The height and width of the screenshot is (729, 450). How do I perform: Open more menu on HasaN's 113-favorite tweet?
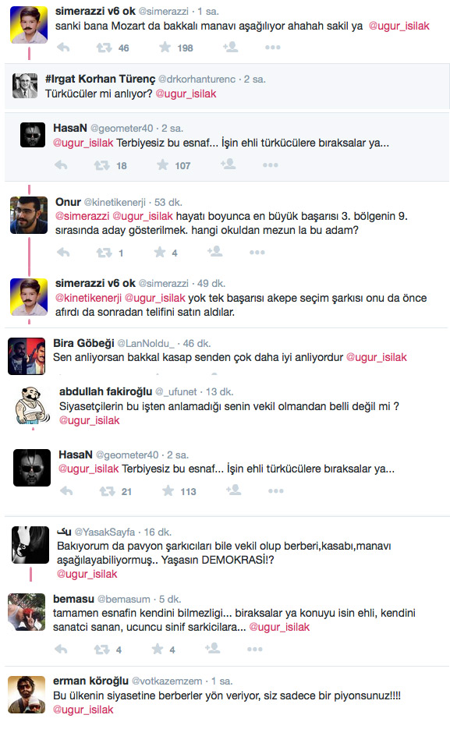tap(275, 491)
